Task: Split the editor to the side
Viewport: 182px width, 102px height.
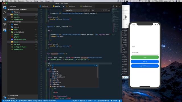Action: click(116, 6)
